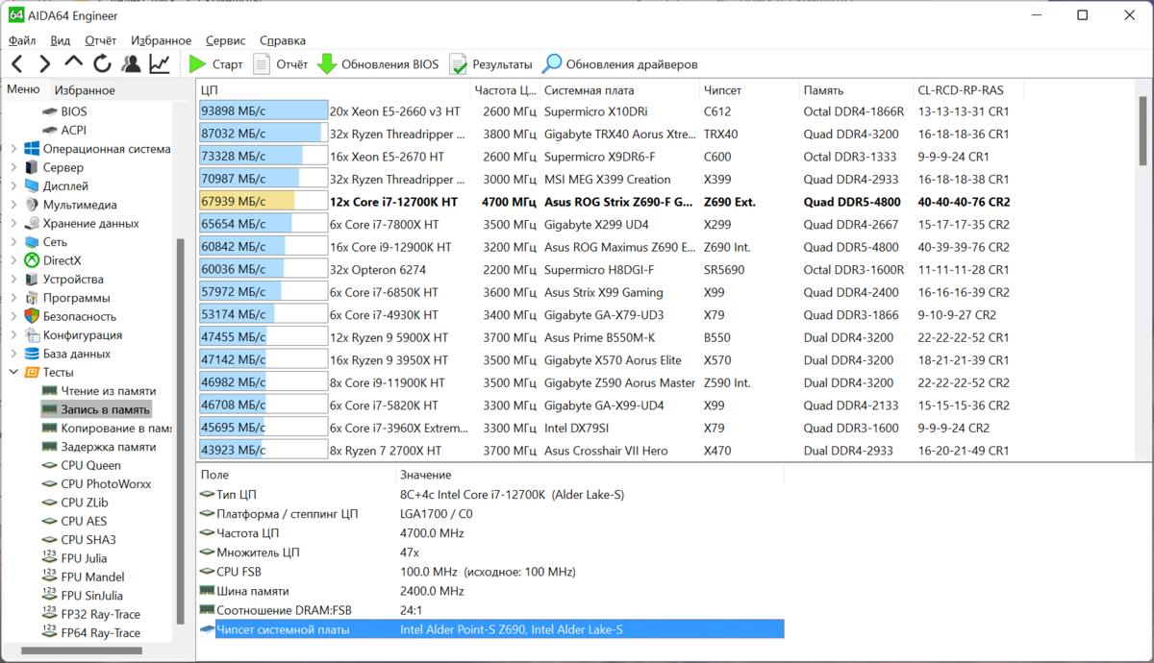The image size is (1154, 663).
Task: Sort by the ЦП column header
Action: (x=334, y=90)
